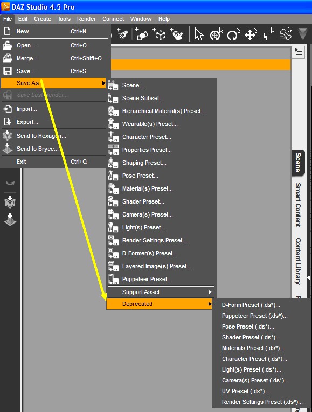The height and width of the screenshot is (412, 312).
Task: Select Pose Preset... in Save As submenu
Action: (x=161, y=176)
